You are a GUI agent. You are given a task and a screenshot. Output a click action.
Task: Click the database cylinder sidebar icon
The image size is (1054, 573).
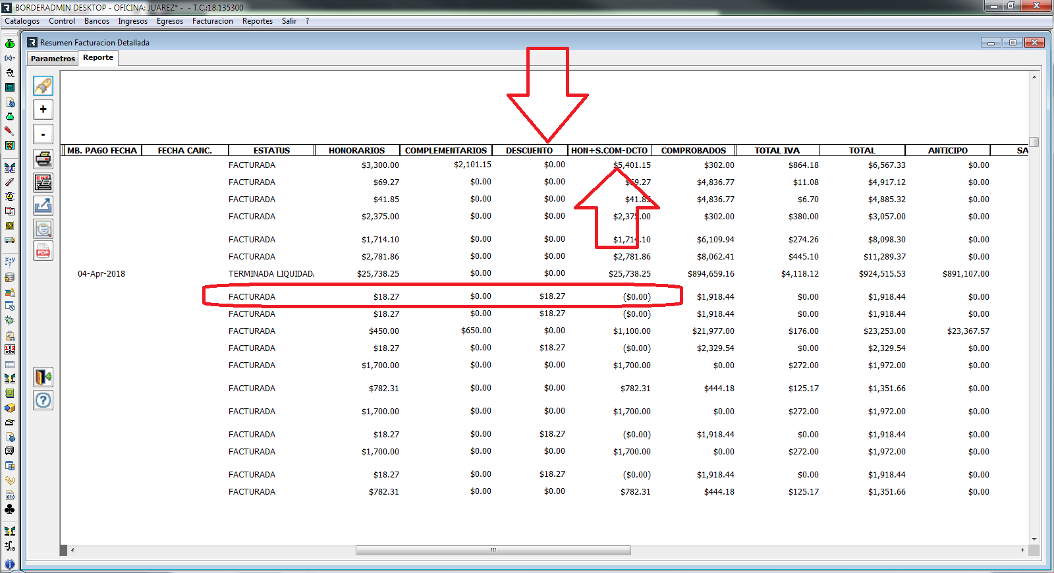point(10,277)
